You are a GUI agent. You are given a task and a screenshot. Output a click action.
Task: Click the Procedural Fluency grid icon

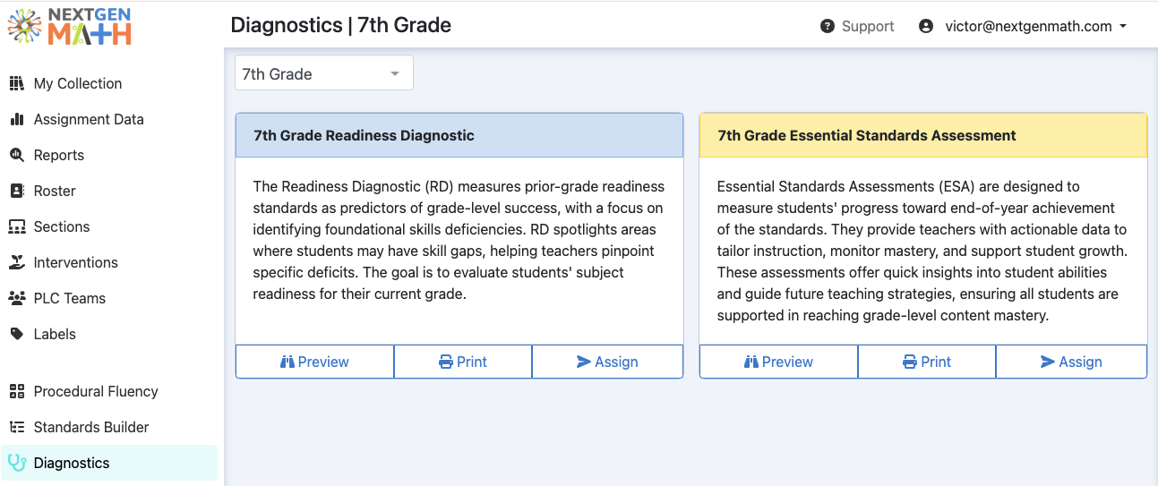(17, 391)
